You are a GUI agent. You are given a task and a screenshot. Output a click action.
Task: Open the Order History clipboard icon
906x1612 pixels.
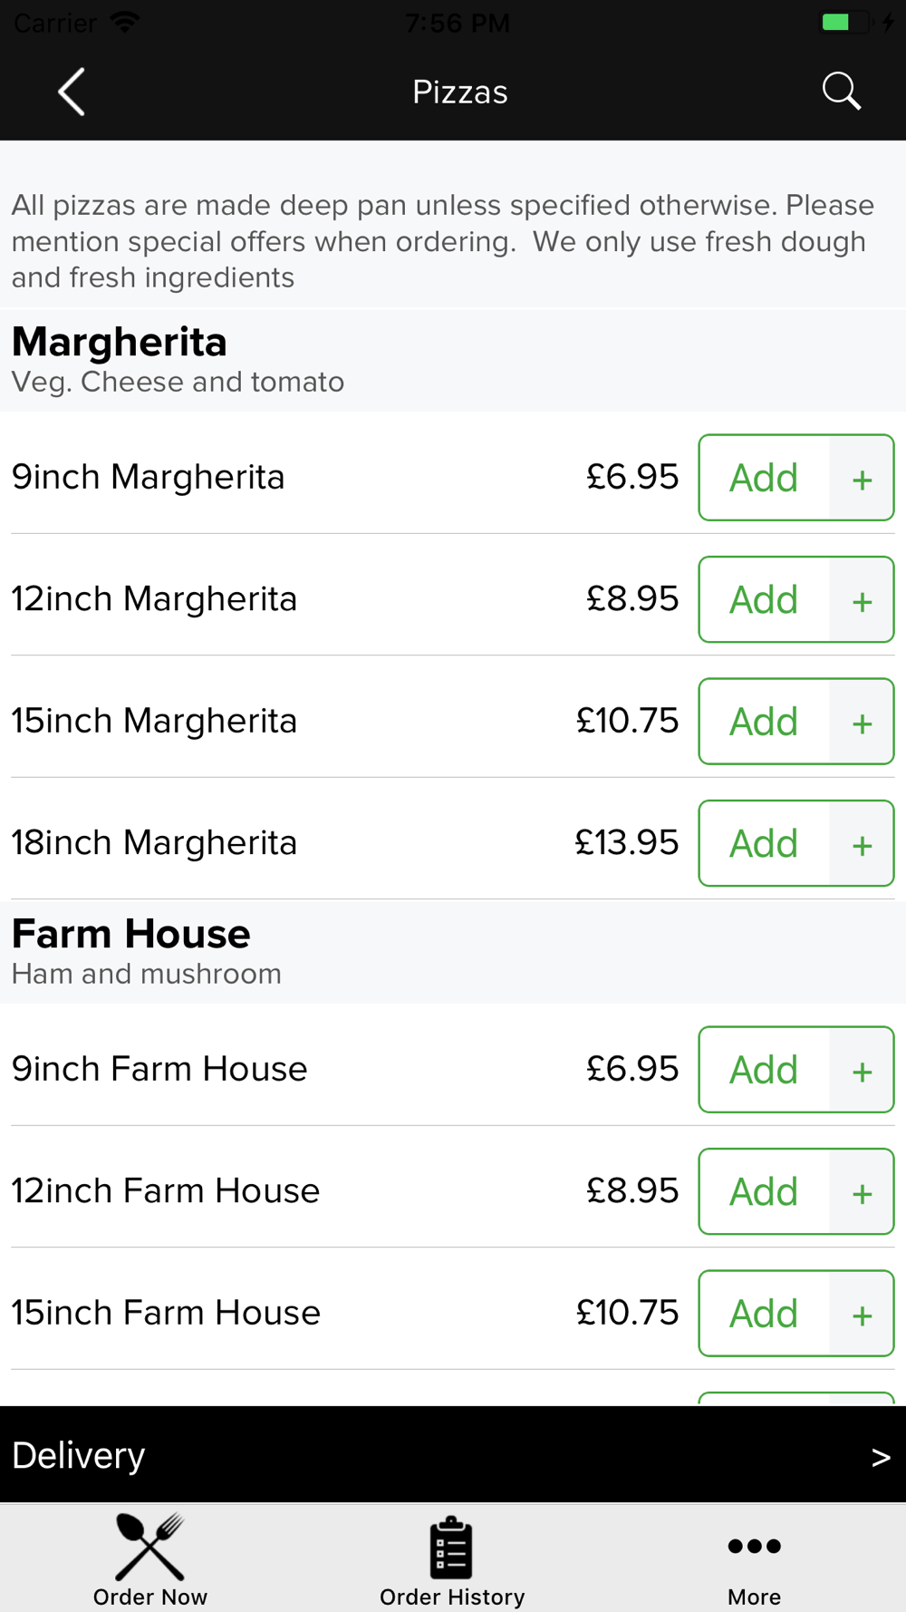point(451,1548)
